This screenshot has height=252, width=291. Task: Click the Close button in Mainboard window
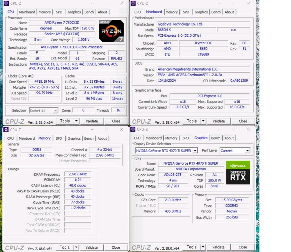pos(243,121)
